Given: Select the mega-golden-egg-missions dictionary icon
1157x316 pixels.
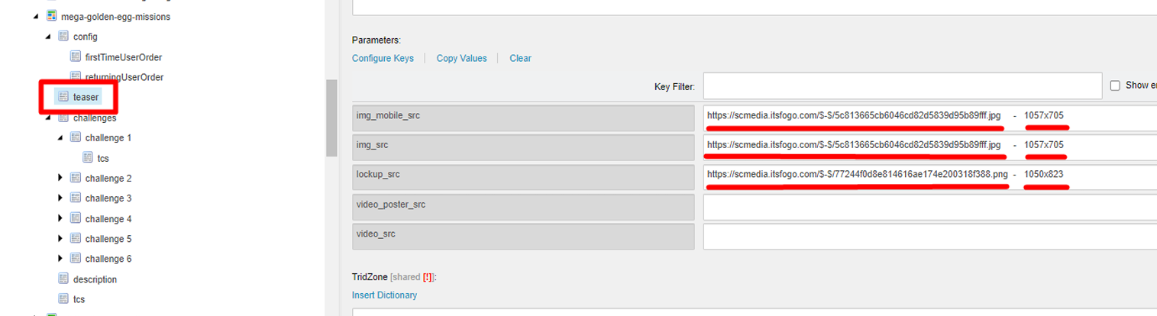Looking at the screenshot, I should [51, 16].
